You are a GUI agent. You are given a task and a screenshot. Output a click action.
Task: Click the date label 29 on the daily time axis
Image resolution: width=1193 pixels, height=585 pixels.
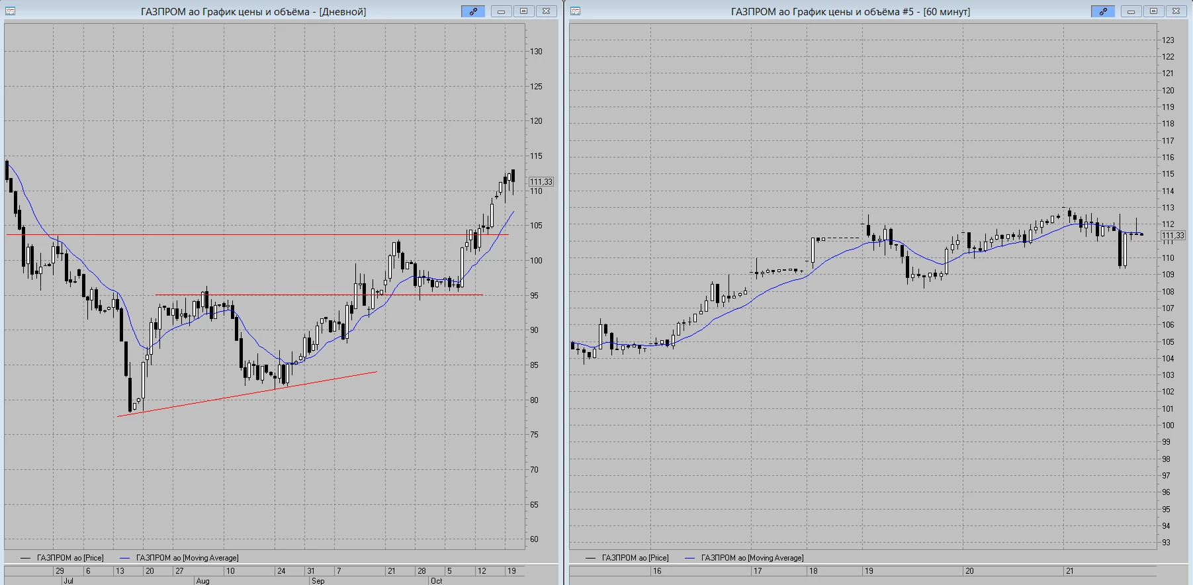60,571
